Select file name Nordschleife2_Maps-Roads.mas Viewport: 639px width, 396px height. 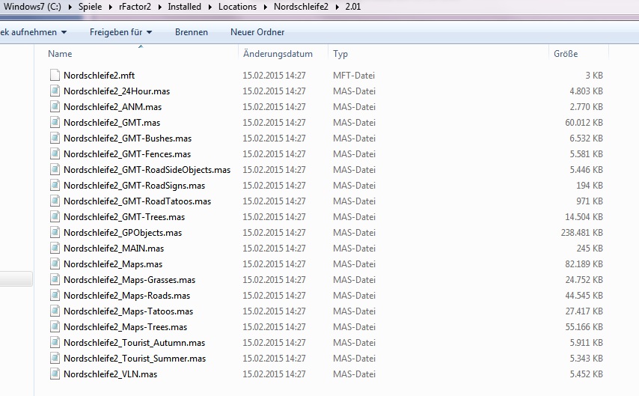(126, 295)
